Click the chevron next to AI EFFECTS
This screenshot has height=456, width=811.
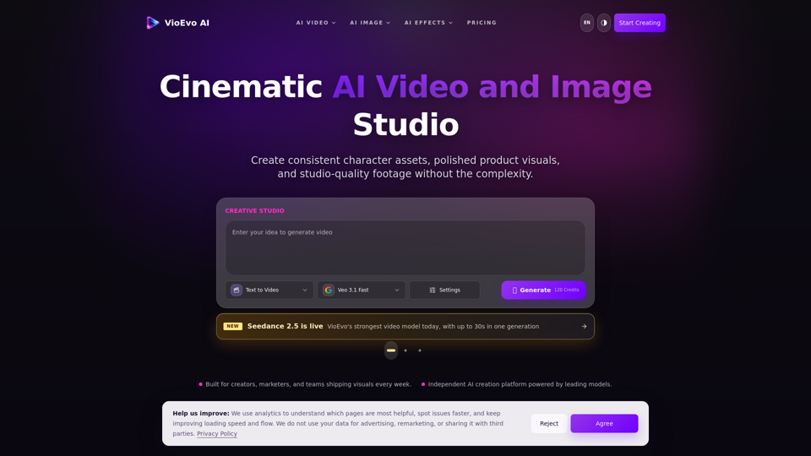pos(451,23)
